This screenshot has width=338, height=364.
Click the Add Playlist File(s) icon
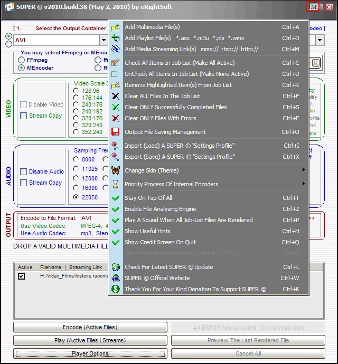pyautogui.click(x=116, y=38)
